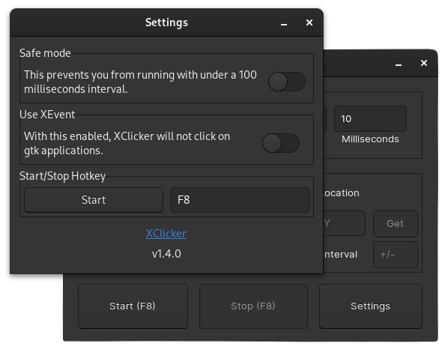
Task: Click the XEvent description about gtk applications
Action: 127,143
